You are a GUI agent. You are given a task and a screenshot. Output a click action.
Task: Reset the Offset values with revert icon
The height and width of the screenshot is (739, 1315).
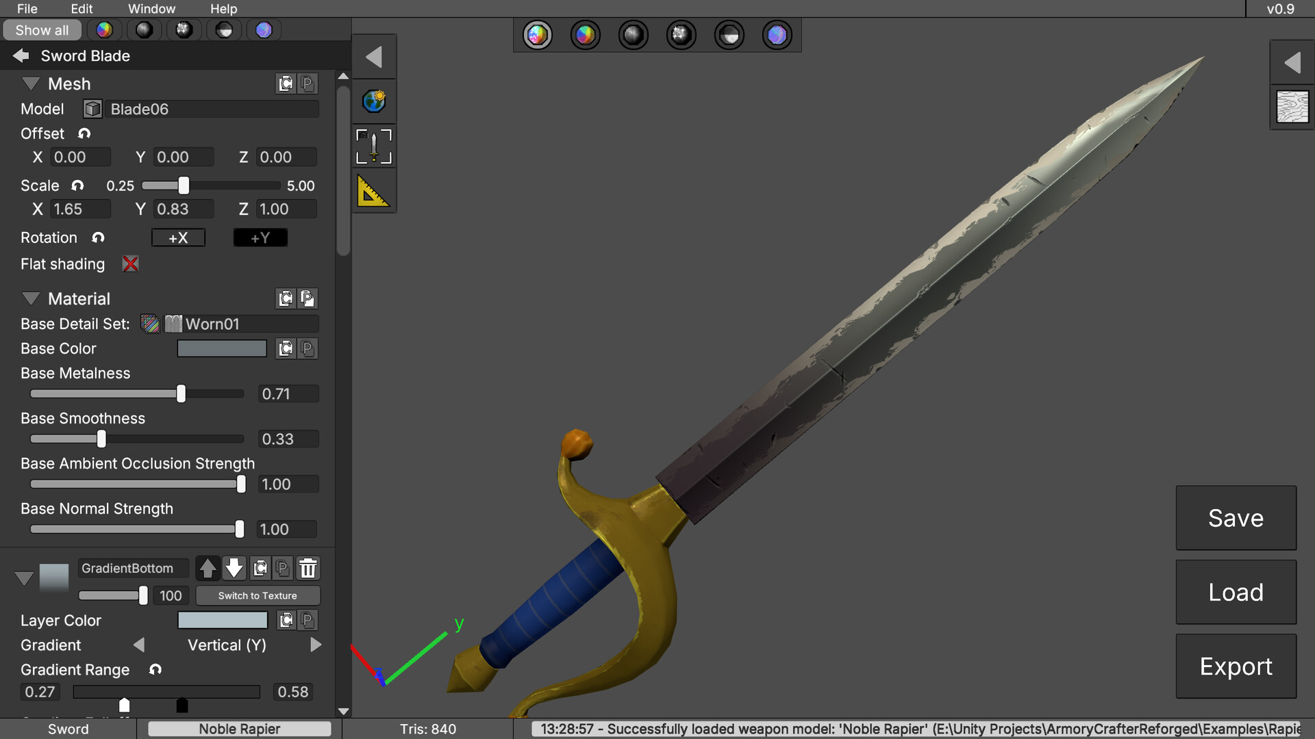click(x=84, y=133)
